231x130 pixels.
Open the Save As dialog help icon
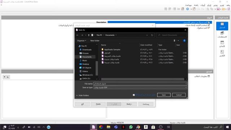(x=184, y=40)
